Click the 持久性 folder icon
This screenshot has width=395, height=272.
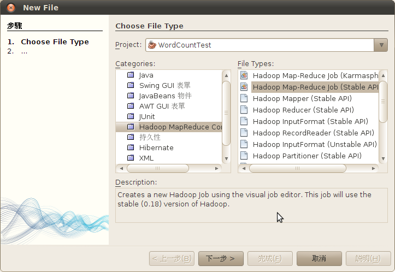(x=131, y=137)
